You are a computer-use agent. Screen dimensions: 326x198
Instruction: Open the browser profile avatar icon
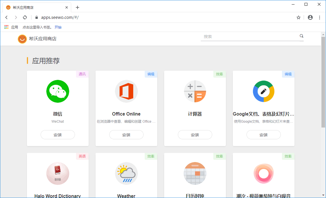point(310,17)
